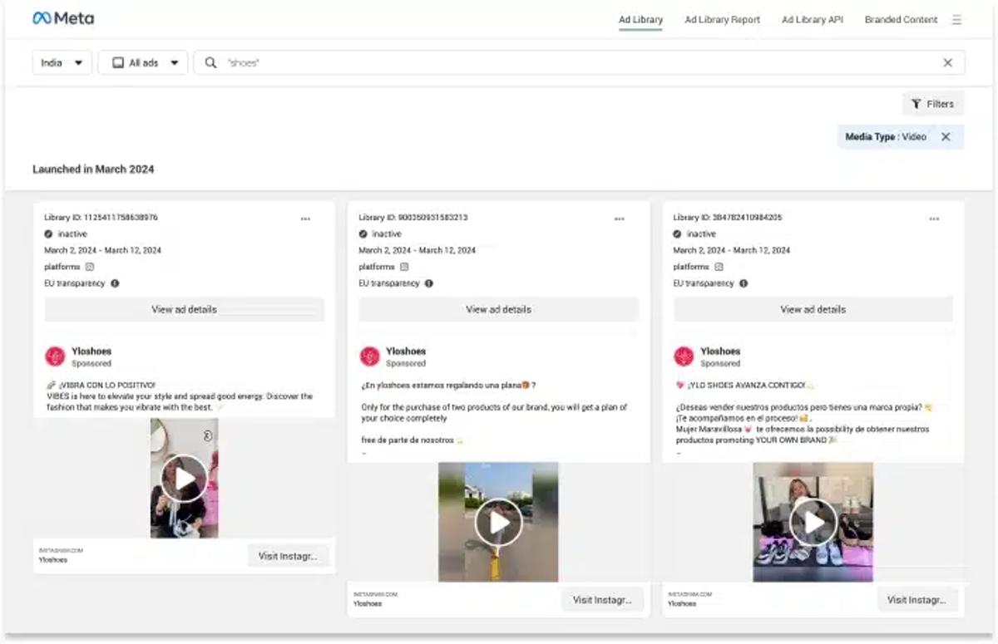Click the Filters funnel icon
Image resolution: width=998 pixels, height=644 pixels.
(918, 103)
